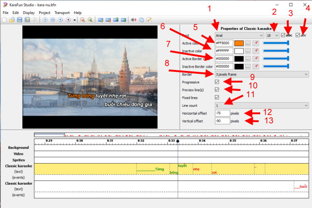Open the Transport menu
Screen dimensions: 312x208
62,13
